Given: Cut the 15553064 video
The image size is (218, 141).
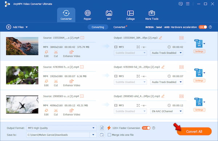Looking at the screenshot, I should pyautogui.click(x=56, y=54).
